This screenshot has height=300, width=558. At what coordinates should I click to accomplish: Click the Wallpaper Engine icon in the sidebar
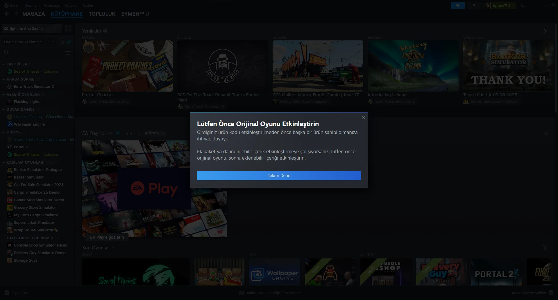pos(10,124)
